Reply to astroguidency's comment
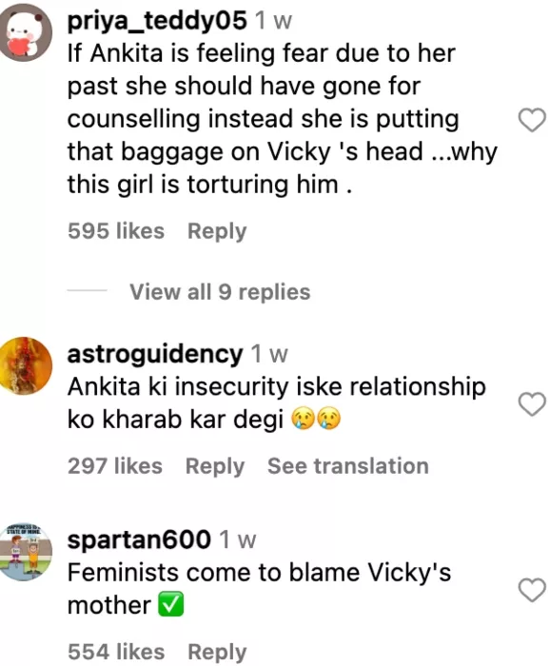This screenshot has width=550, height=666. (x=215, y=466)
